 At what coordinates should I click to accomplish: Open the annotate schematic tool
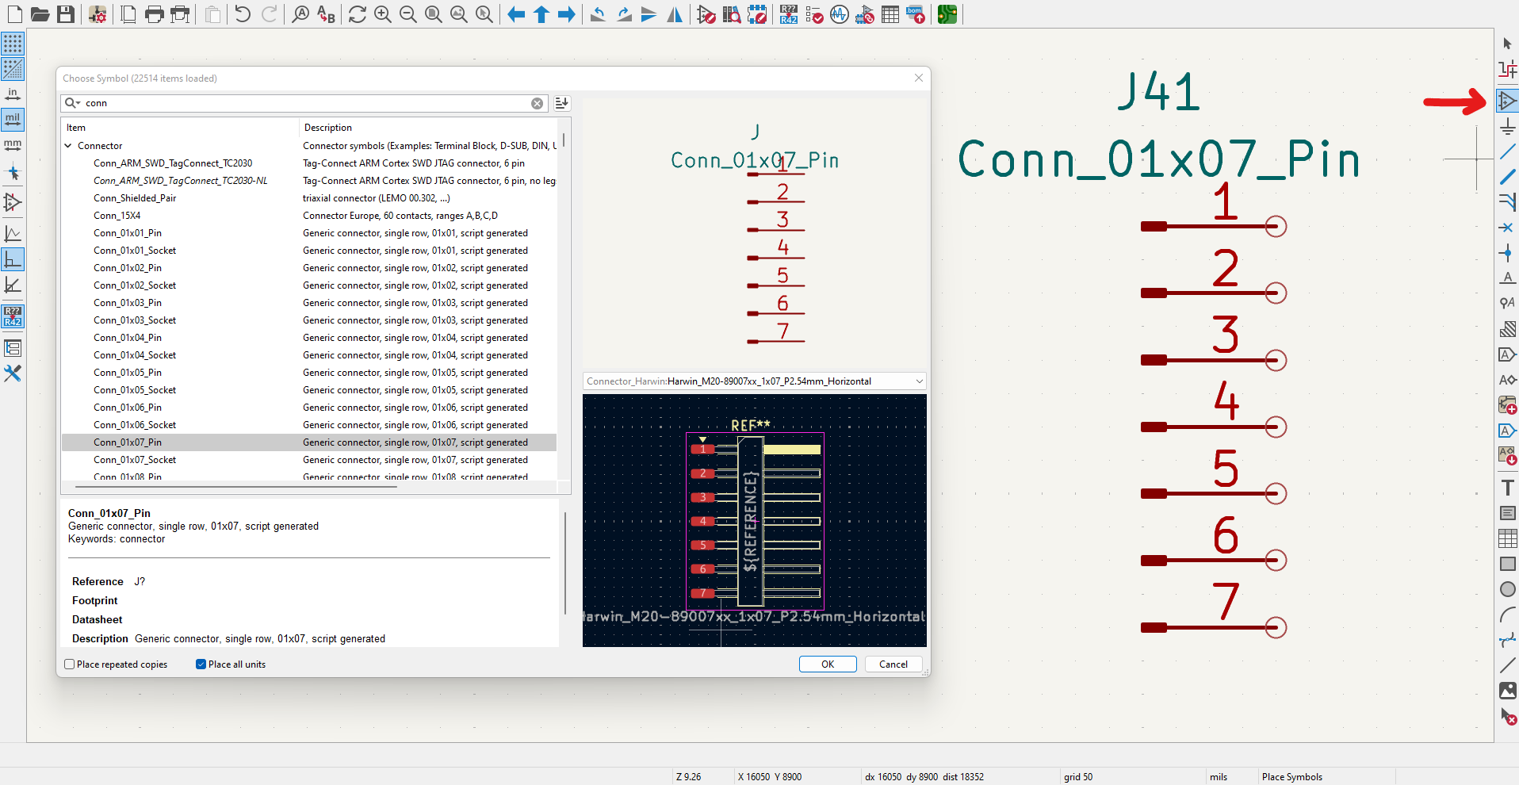pyautogui.click(x=789, y=14)
